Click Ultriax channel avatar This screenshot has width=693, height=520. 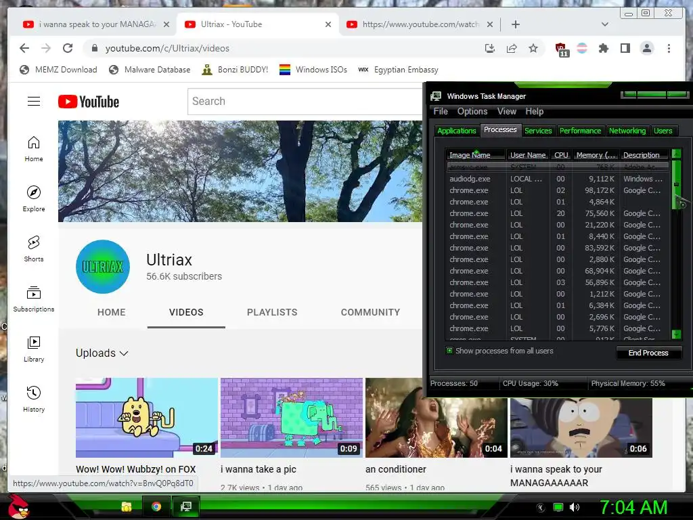coord(103,267)
